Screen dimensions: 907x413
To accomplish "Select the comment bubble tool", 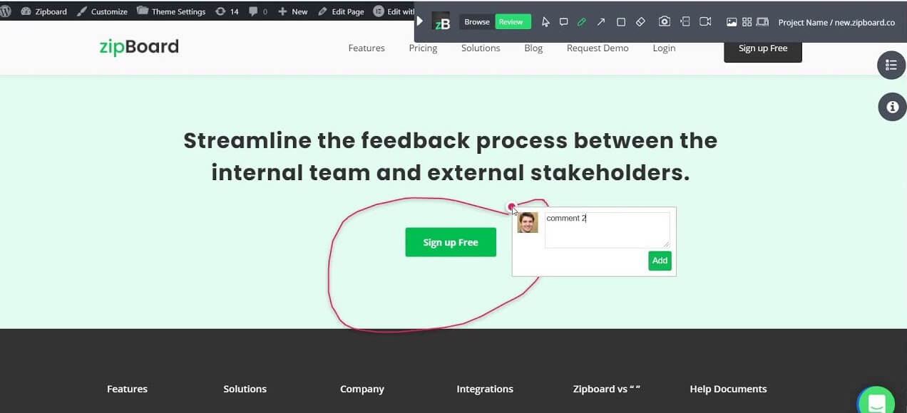I will coord(563,22).
